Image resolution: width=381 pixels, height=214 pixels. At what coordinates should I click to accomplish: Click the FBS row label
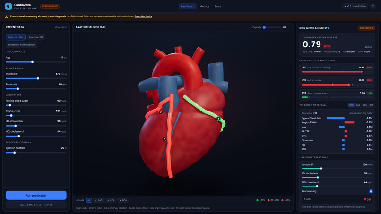pos(304,149)
